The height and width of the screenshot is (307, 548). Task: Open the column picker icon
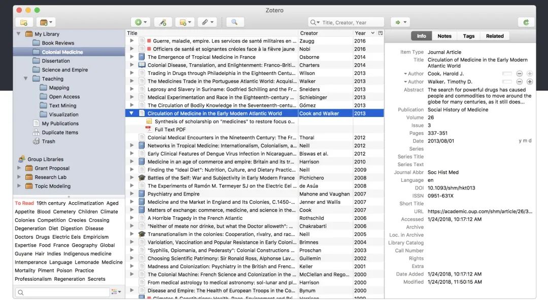click(x=380, y=33)
